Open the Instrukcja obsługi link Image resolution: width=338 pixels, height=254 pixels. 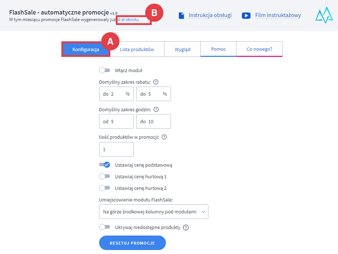pyautogui.click(x=210, y=16)
